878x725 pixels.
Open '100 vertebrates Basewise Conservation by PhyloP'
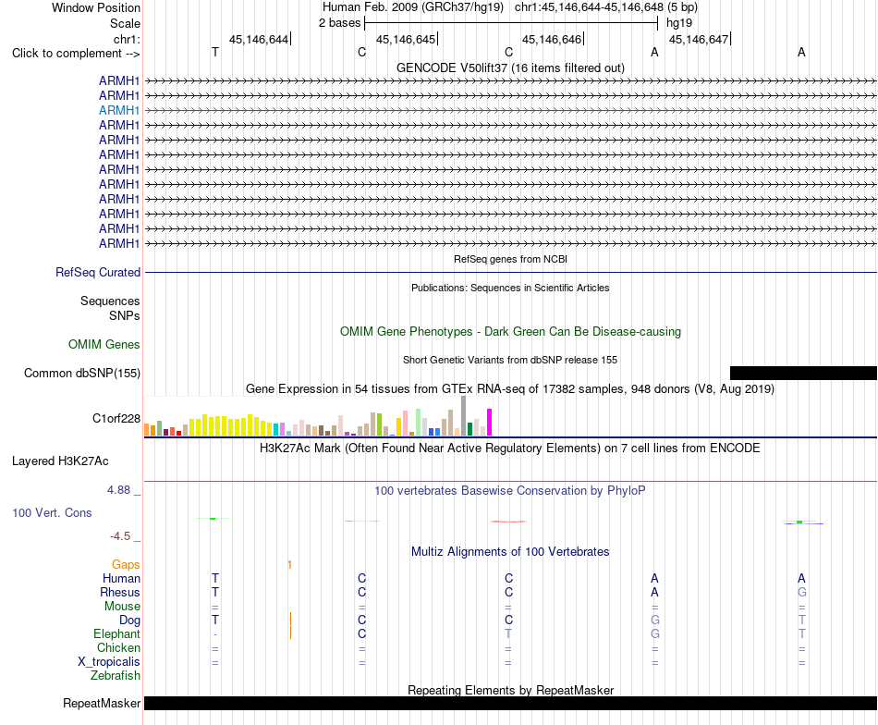pyautogui.click(x=510, y=491)
